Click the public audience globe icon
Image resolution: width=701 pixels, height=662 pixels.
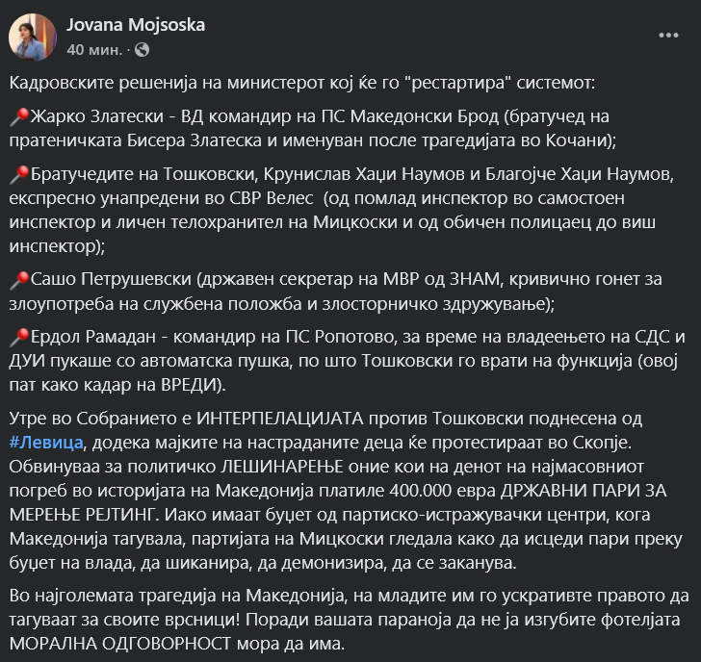coord(143,49)
